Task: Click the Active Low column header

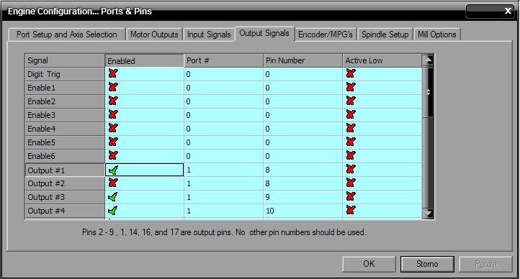Action: click(382, 60)
